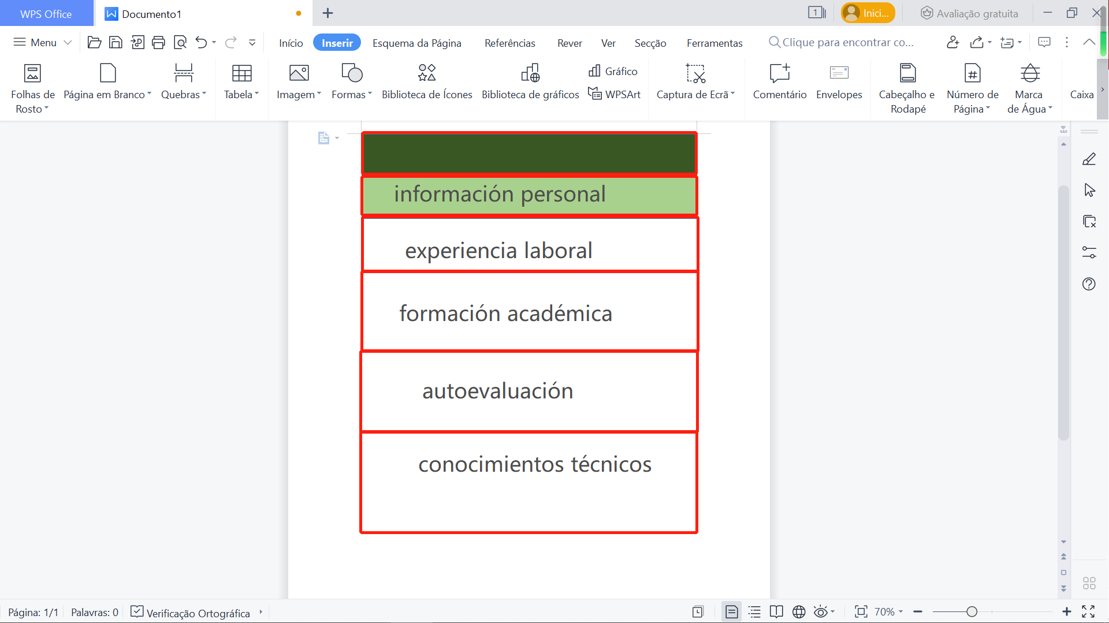The height and width of the screenshot is (623, 1109).
Task: Click the zoom slider handle
Action: (972, 611)
